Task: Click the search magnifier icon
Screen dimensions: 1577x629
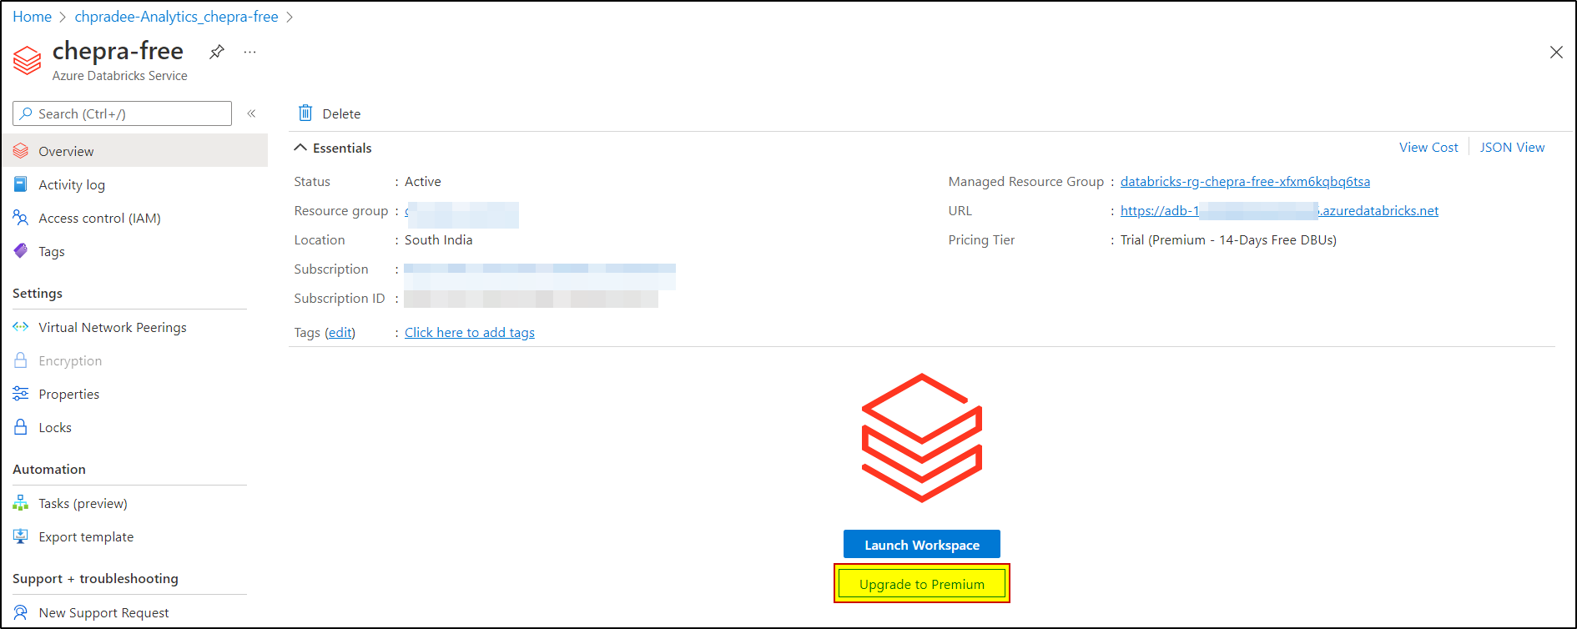Action: pyautogui.click(x=26, y=113)
